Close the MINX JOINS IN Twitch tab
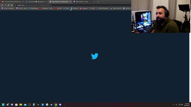Screen dimensions: 191x107 coord(94,2)
